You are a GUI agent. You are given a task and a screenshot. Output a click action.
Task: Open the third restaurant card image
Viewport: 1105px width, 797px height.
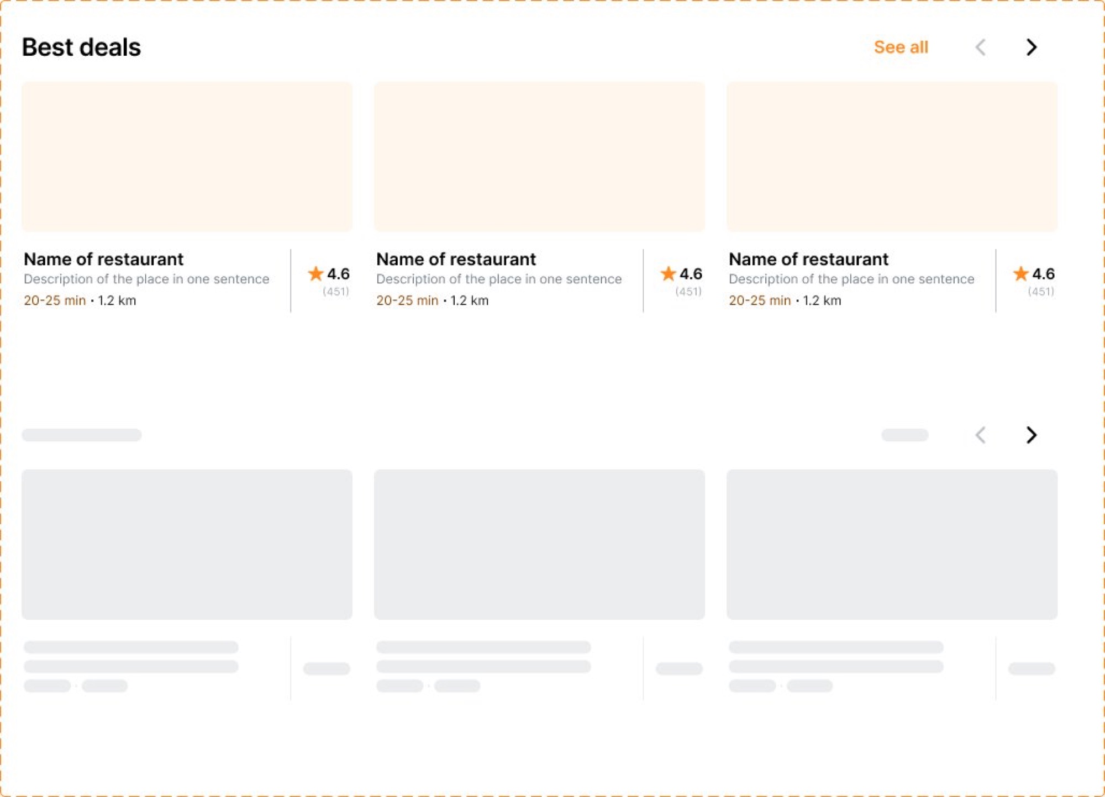point(892,157)
